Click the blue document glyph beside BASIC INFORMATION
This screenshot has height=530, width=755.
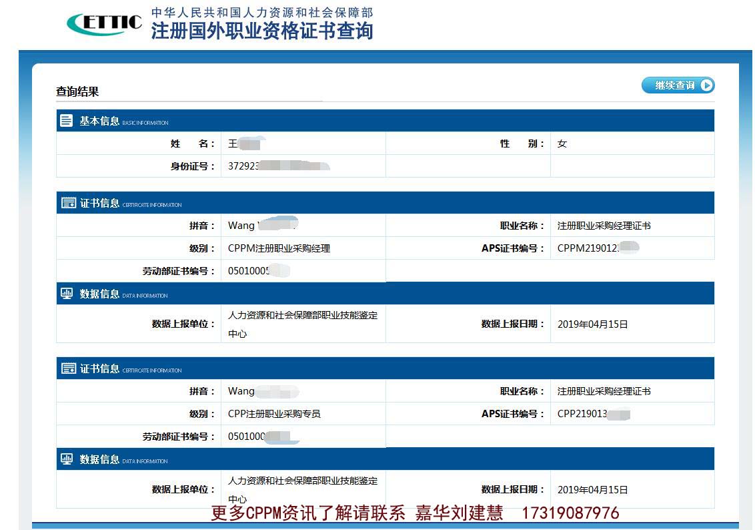click(x=66, y=120)
